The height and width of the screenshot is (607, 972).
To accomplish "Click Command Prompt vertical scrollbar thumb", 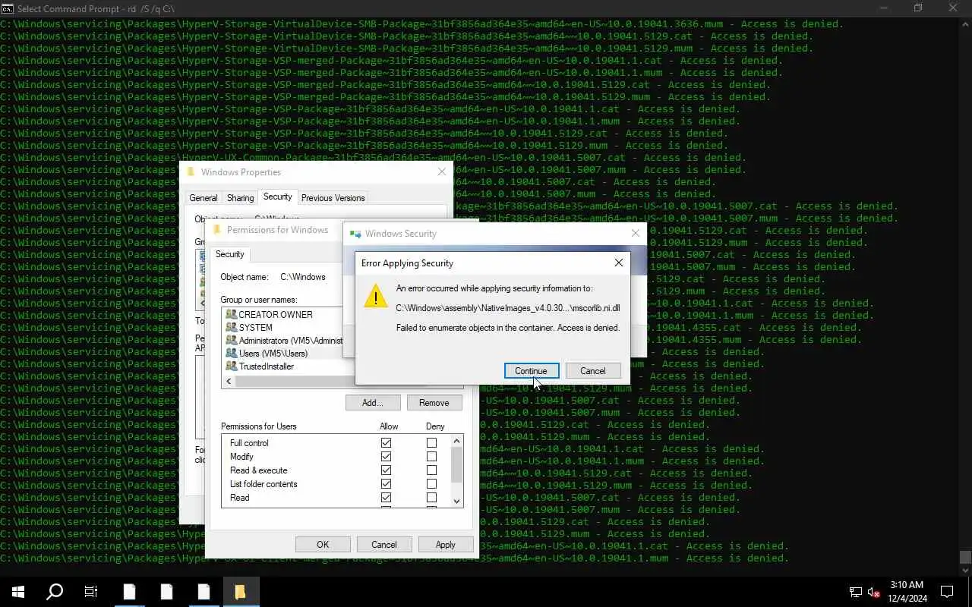I will pyautogui.click(x=965, y=558).
